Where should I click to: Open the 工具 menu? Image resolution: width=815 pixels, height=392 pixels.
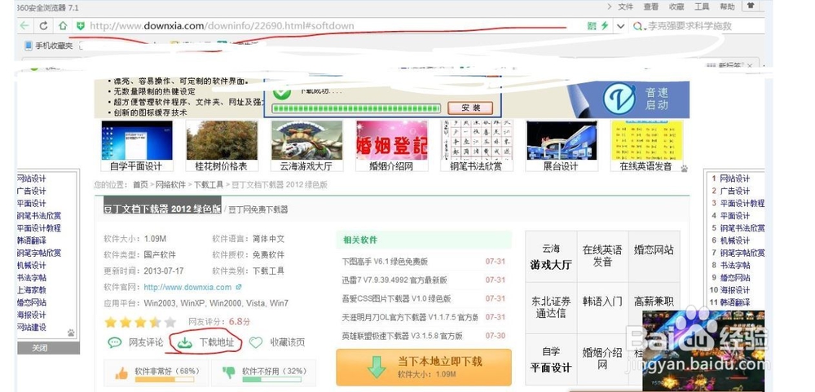[702, 7]
